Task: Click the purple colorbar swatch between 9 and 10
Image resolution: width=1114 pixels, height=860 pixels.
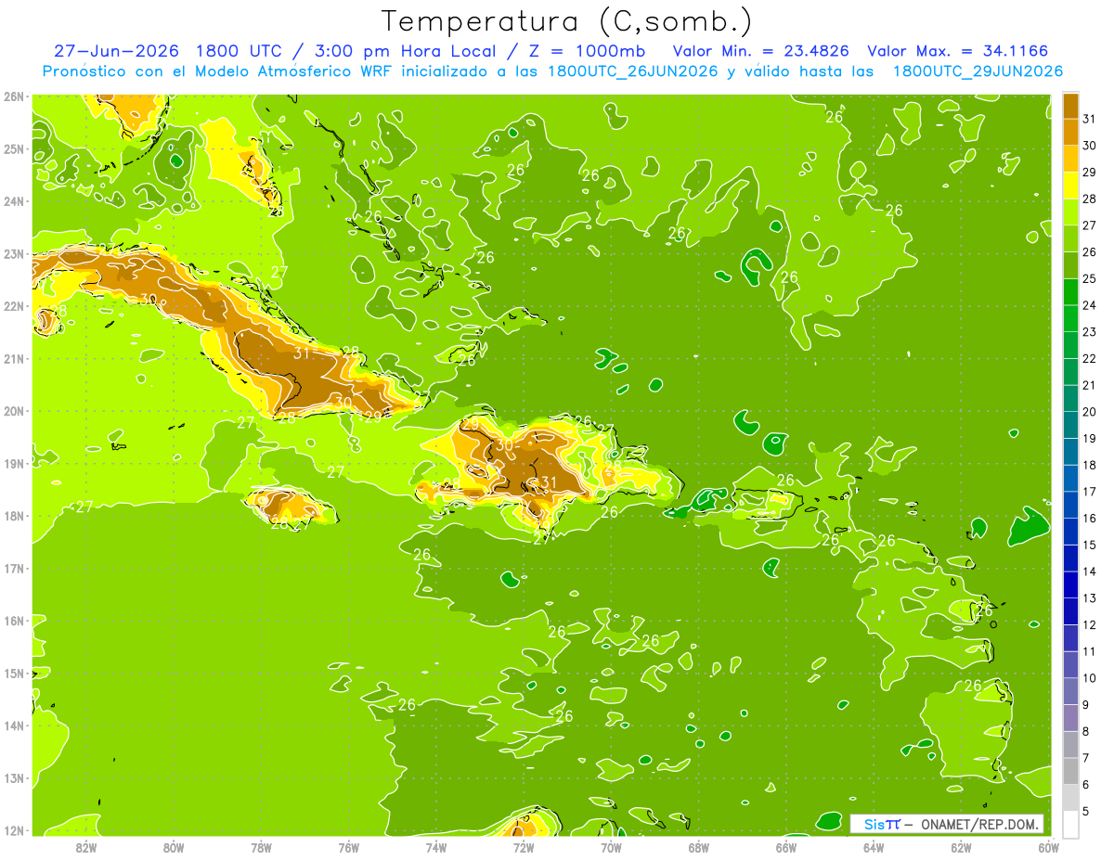Action: point(1070,691)
